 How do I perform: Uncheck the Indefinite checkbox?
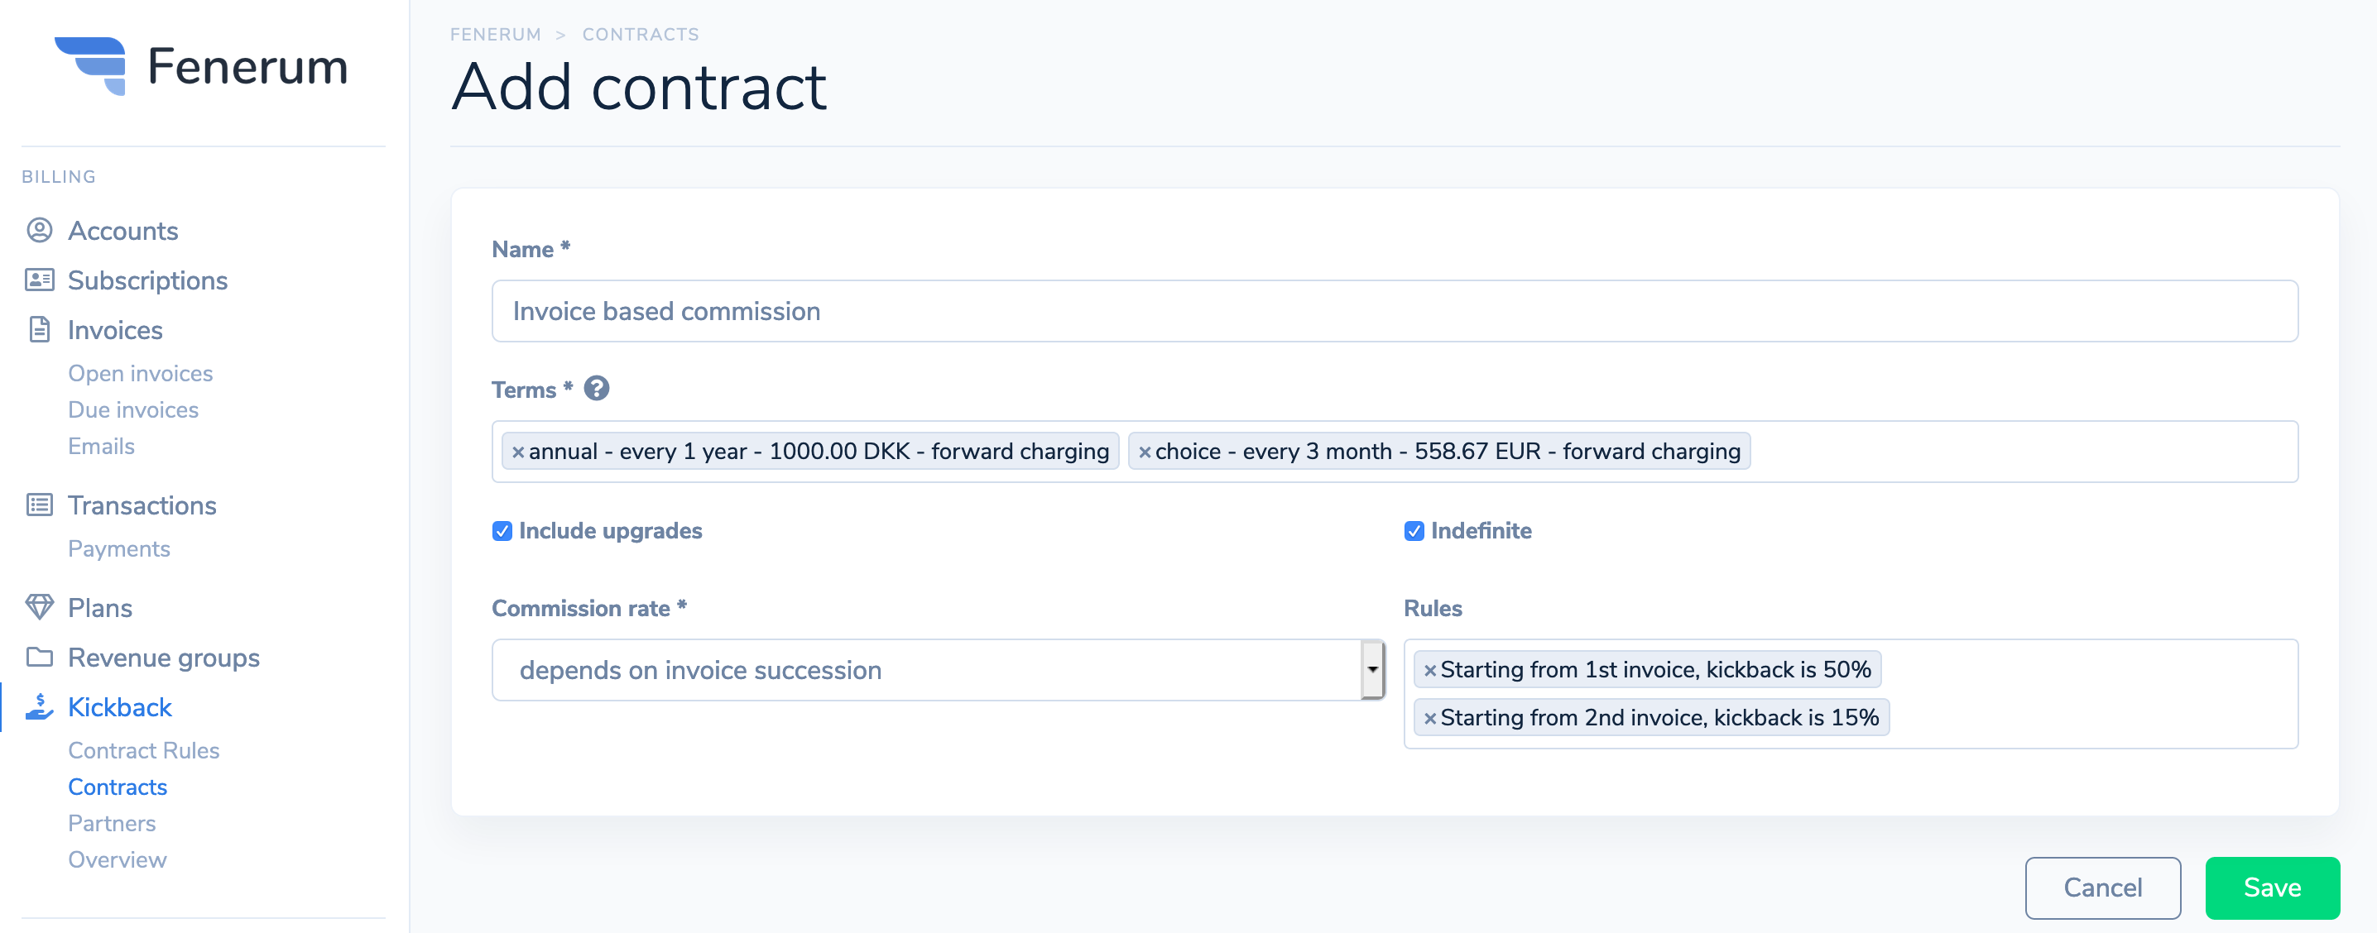pyautogui.click(x=1414, y=531)
